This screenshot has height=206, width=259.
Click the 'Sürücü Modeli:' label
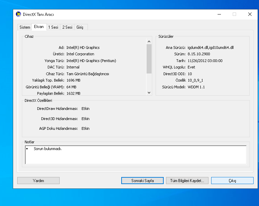click(x=174, y=87)
